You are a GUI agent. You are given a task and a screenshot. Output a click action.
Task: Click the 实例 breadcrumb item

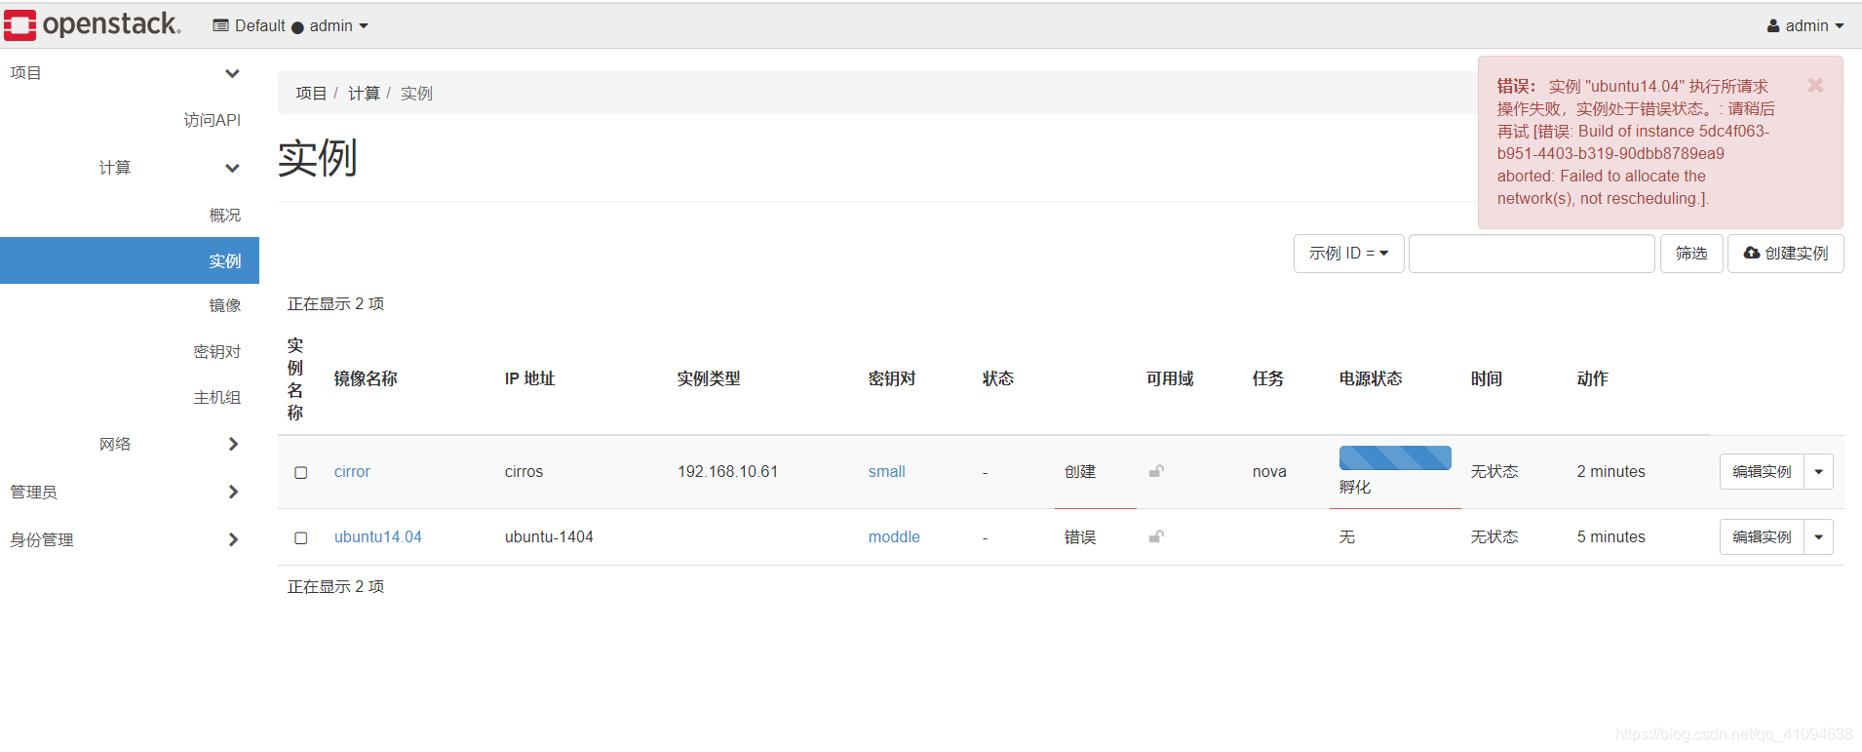[x=416, y=94]
